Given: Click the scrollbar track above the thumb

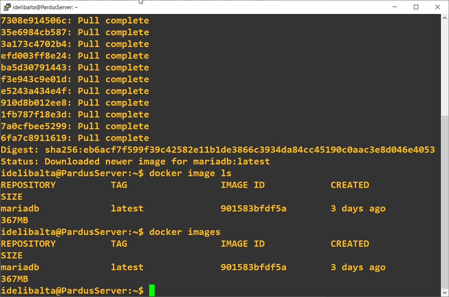Looking at the screenshot, I should (445, 66).
